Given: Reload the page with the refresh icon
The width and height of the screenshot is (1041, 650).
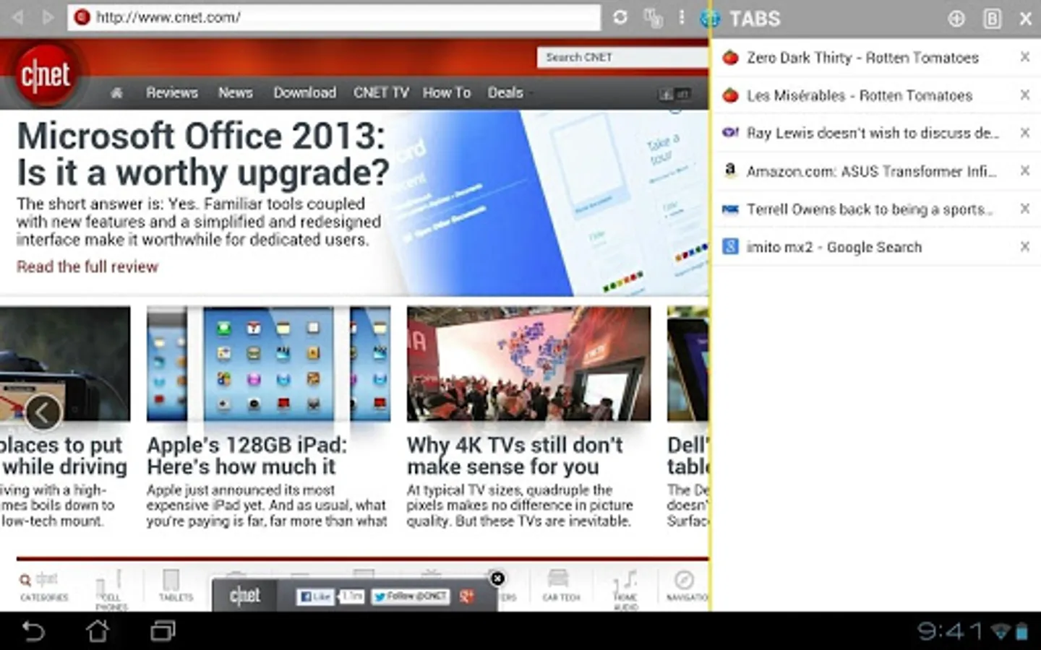Looking at the screenshot, I should (x=620, y=17).
